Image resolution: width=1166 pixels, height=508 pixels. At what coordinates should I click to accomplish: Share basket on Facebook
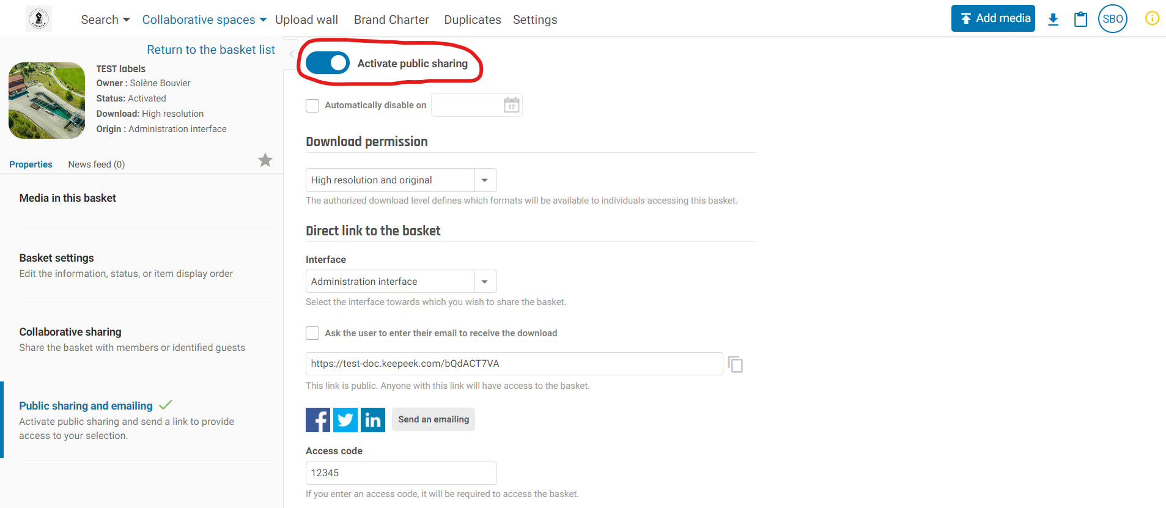[x=318, y=420]
